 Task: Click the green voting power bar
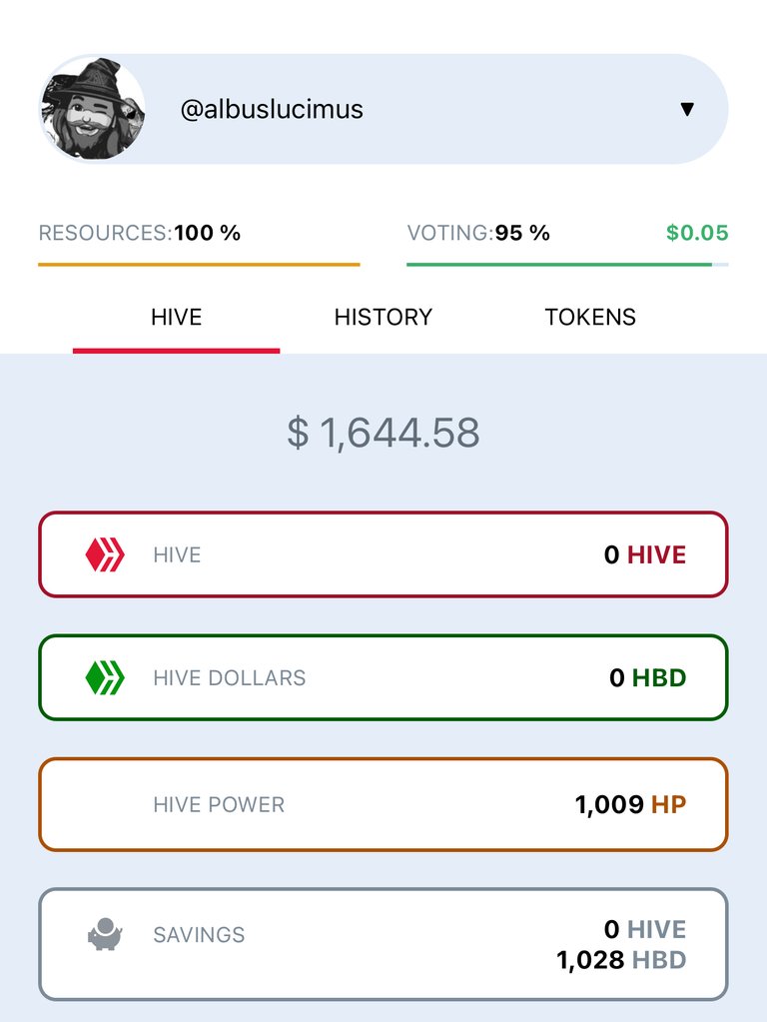pyautogui.click(x=567, y=265)
